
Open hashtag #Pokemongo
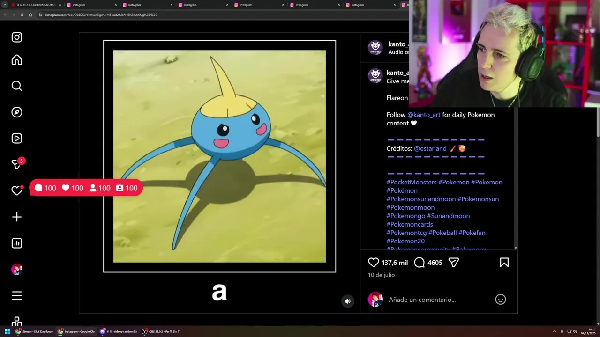click(x=405, y=216)
